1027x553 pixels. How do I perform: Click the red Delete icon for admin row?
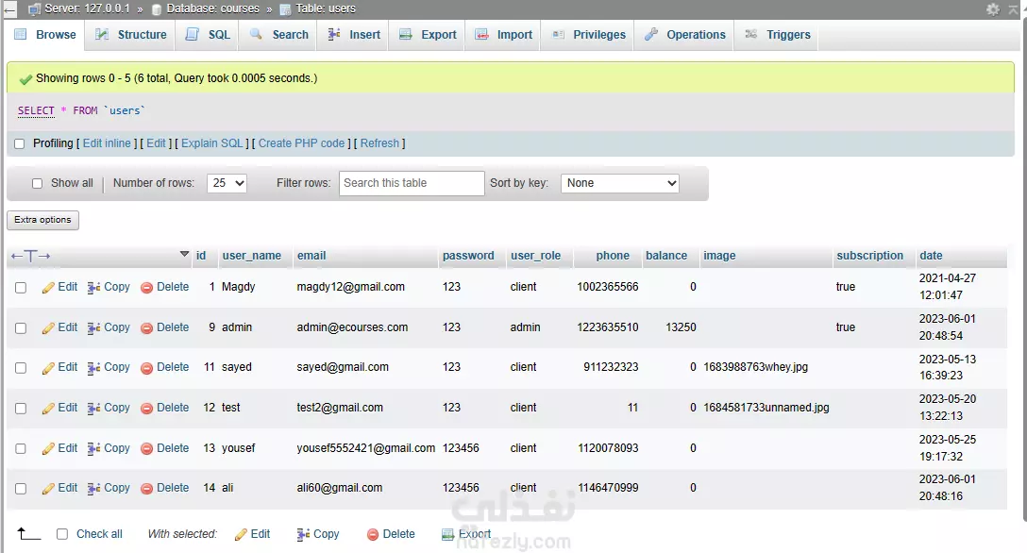(x=146, y=328)
